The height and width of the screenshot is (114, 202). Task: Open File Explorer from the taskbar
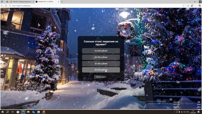coord(28,112)
